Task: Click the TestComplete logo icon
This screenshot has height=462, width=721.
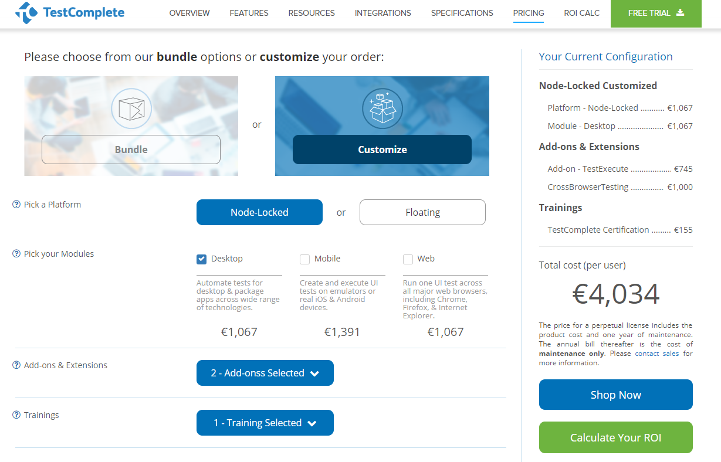Action: click(26, 12)
